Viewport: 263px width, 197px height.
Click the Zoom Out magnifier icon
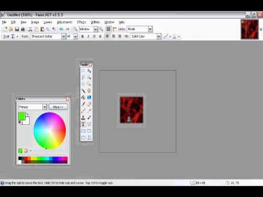(75, 29)
